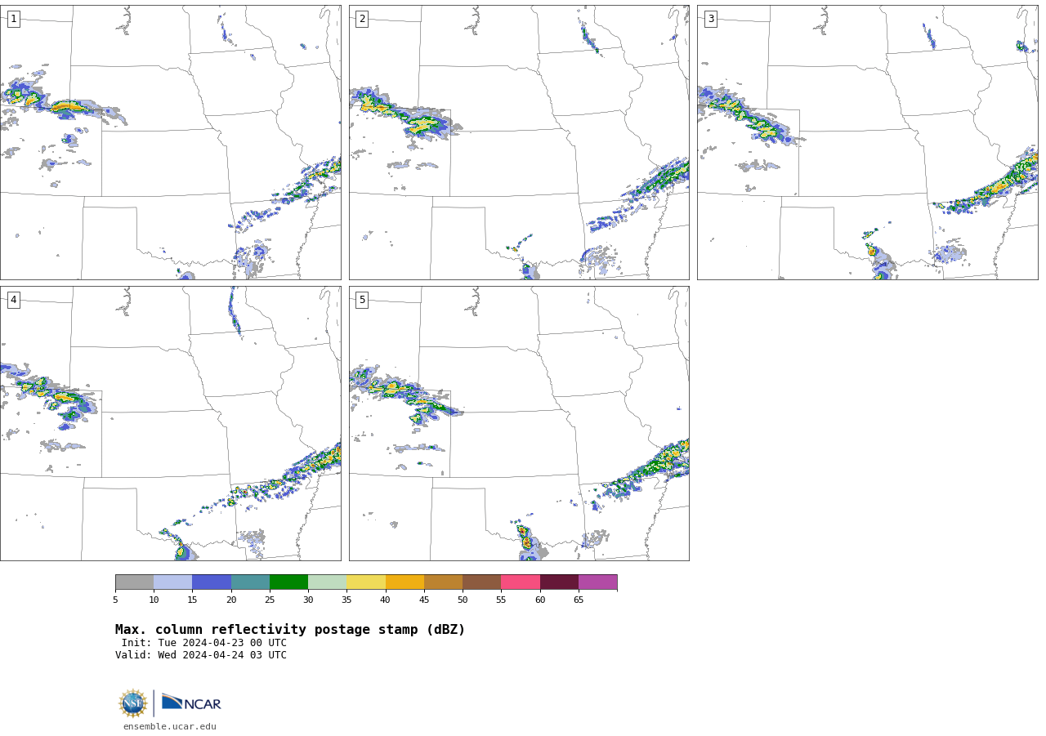Click the dark green 25-30 dBZ swatch
Viewport: 1046px width, 736px height.
pos(289,582)
